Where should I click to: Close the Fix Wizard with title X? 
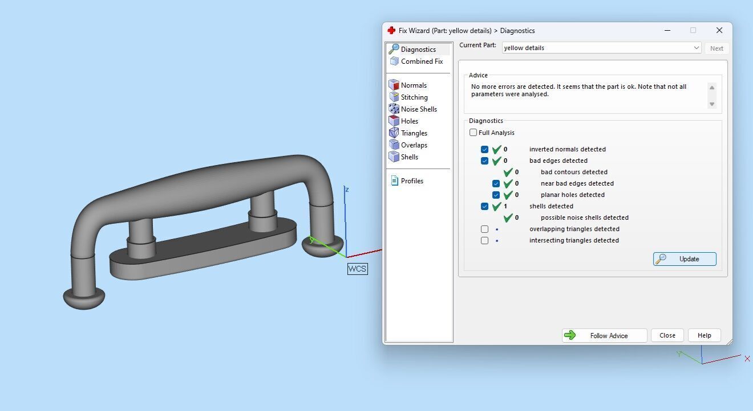pyautogui.click(x=719, y=31)
